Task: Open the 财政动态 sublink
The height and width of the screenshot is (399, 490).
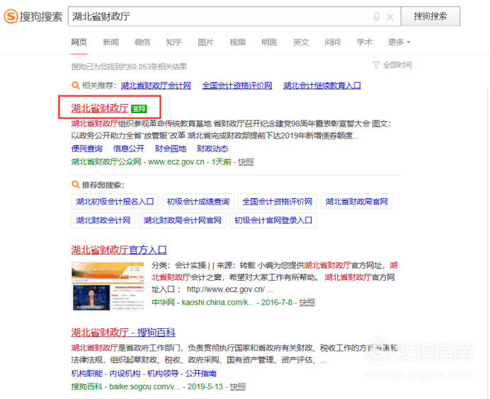Action: [x=212, y=149]
